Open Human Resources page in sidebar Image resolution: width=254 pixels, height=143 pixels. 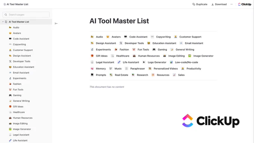[23, 118]
